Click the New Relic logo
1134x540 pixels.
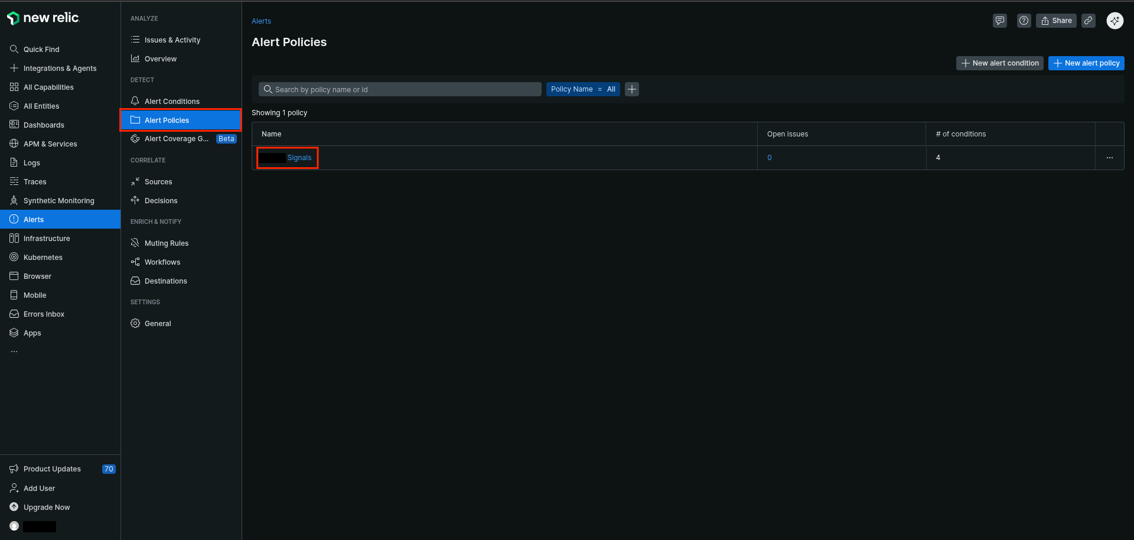click(x=43, y=18)
